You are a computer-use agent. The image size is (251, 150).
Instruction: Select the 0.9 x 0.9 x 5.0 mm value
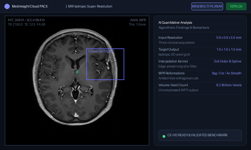click(229, 37)
